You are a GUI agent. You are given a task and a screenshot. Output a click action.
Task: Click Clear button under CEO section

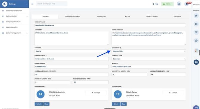(x=124, y=104)
